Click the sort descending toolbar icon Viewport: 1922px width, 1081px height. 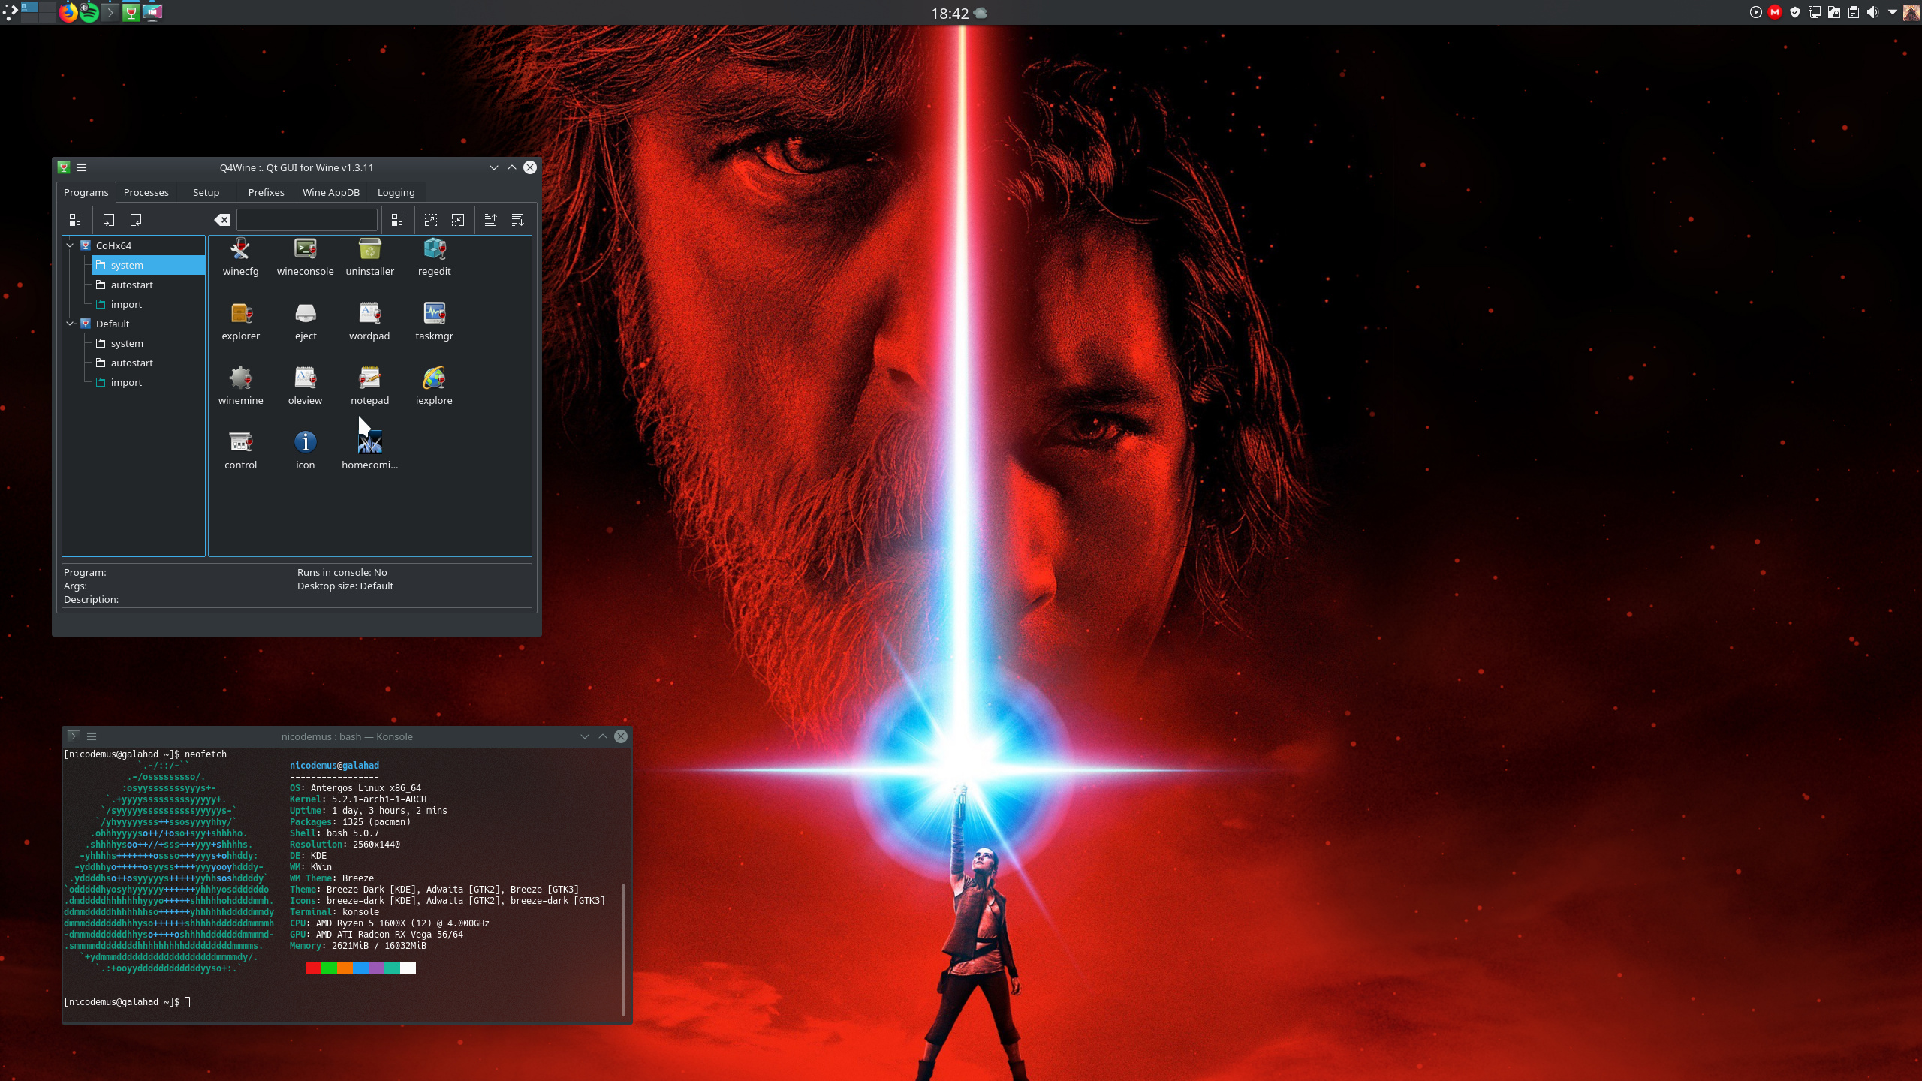517,220
